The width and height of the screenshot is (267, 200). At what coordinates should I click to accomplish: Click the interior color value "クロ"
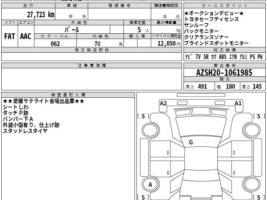97,44
